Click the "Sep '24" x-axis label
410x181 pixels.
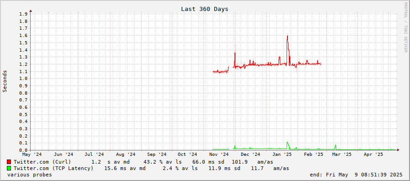pyautogui.click(x=157, y=154)
